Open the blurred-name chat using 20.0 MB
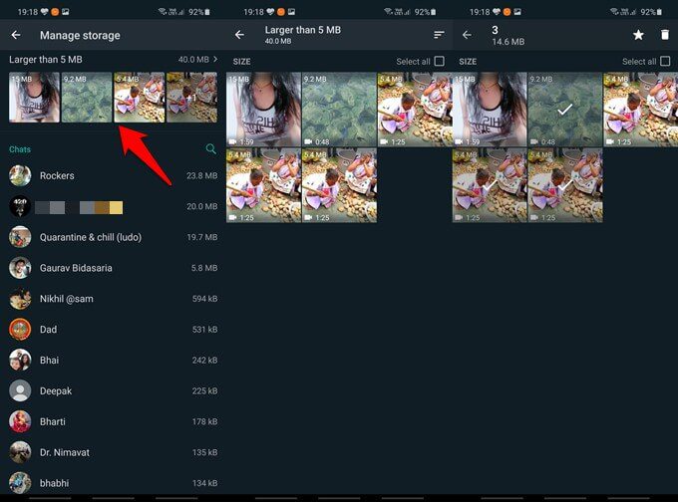Viewport: 678px width, 502px height. (x=113, y=206)
